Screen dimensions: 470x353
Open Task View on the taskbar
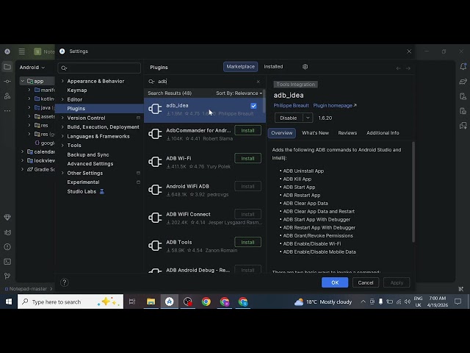pyautogui.click(x=132, y=302)
